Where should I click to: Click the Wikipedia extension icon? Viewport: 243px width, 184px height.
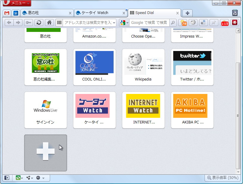193,22
